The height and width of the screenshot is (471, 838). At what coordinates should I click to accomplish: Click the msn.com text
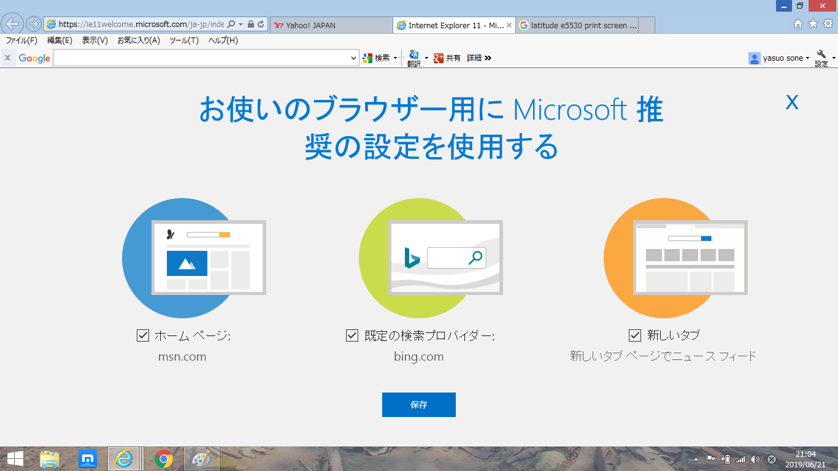(x=182, y=356)
